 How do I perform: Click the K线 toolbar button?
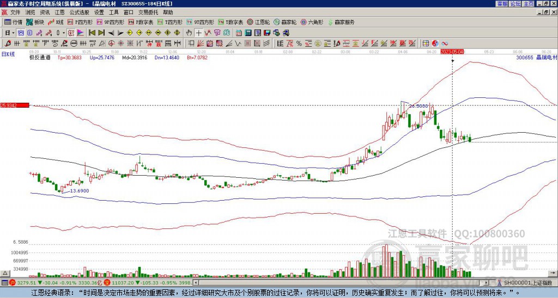(56, 22)
